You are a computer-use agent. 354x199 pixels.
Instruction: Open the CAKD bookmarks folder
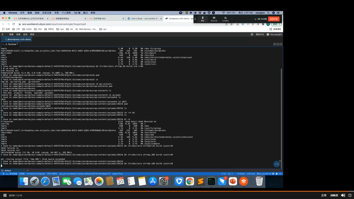27,29
